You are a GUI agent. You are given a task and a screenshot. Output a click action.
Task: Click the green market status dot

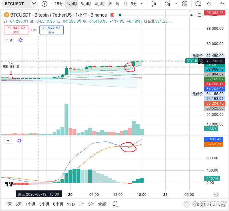(x=120, y=15)
